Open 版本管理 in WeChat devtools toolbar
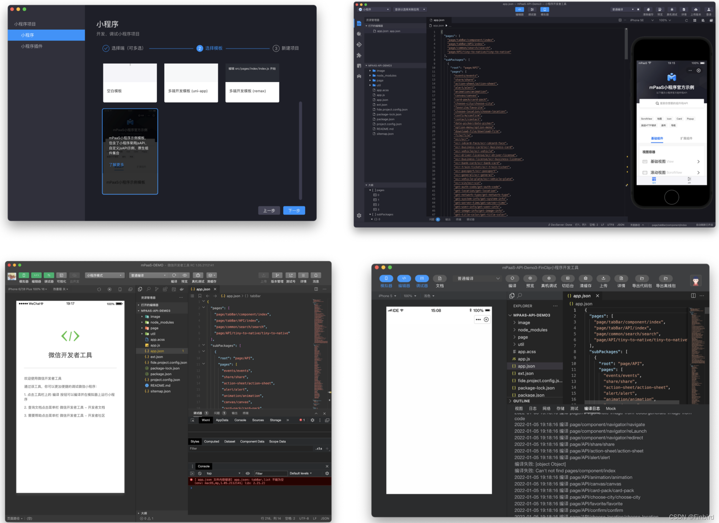Image resolution: width=719 pixels, height=523 pixels. (277, 275)
